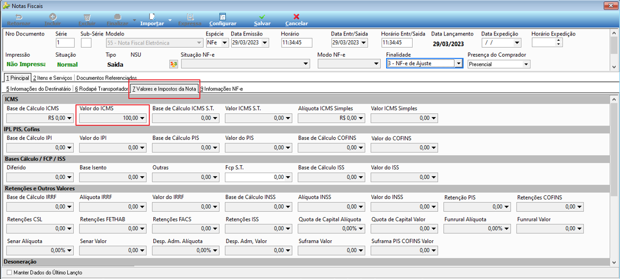Select 7 Valores e Impostos da Nota tab
The image size is (620, 279).
[164, 89]
